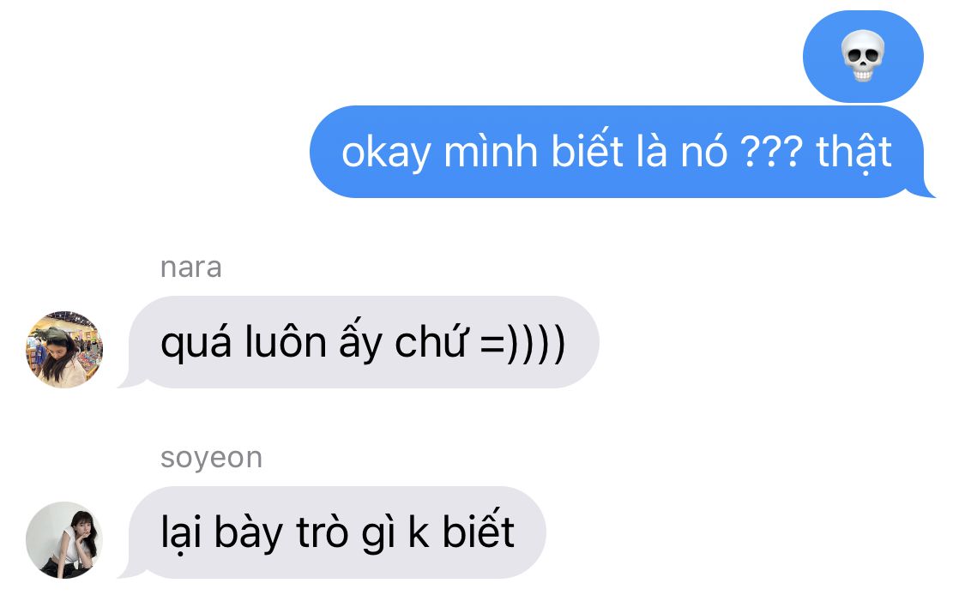Viewport: 965px width, 595px height.
Task: Click the word 'lại' in soyeon's bubble
Action: [181, 533]
